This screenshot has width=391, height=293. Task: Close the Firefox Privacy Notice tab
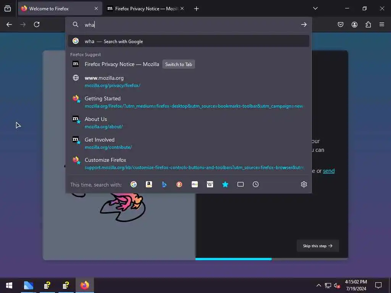click(182, 8)
